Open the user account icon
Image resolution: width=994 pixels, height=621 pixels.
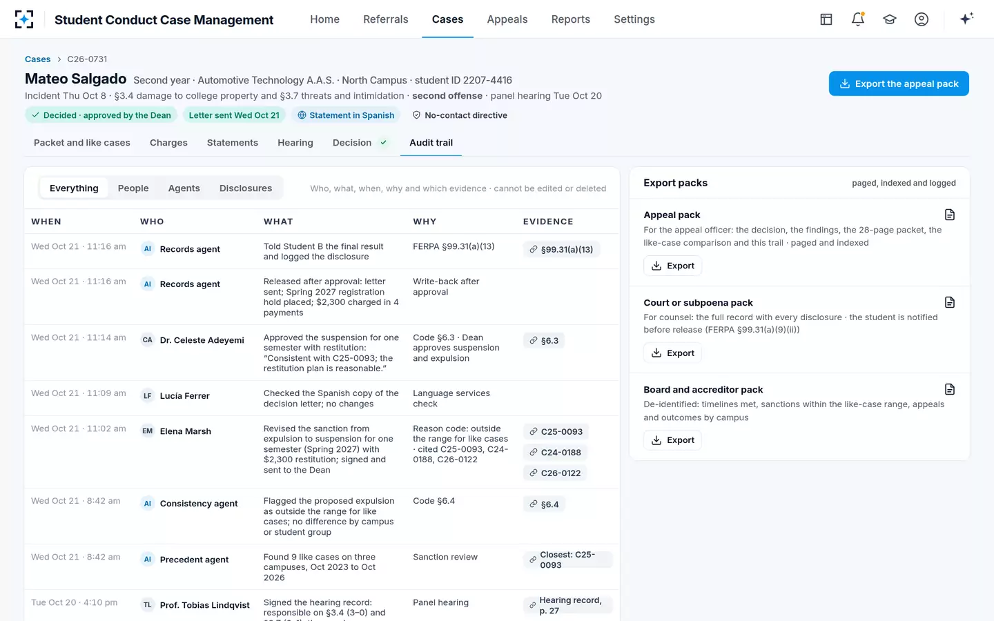(922, 19)
